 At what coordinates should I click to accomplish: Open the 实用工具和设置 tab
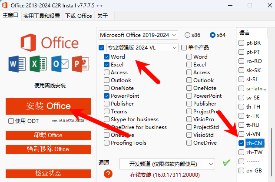tap(42, 16)
